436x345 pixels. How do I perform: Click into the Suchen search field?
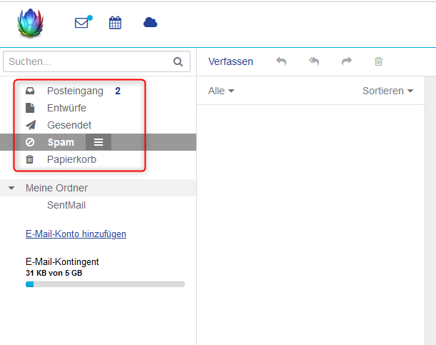pos(86,62)
